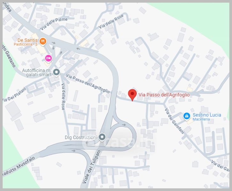The height and width of the screenshot is (191, 232).
Task: Click the gray Via Passo dell'Agrifoglio street label
Action: pyautogui.click(x=88, y=83)
